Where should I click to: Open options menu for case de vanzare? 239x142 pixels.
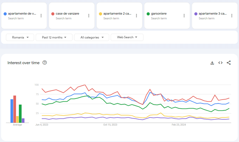[x=89, y=16]
